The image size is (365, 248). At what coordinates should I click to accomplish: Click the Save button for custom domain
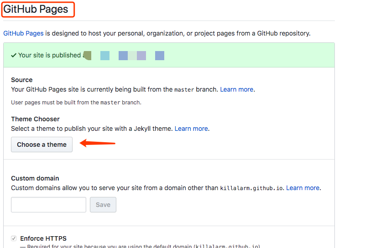click(x=103, y=205)
